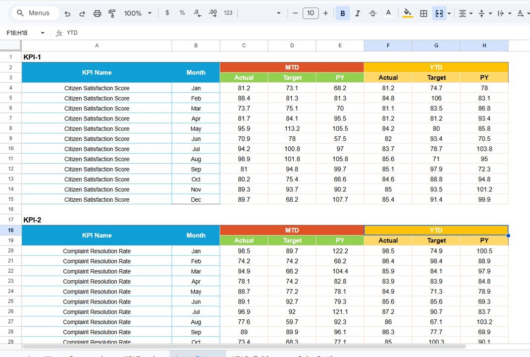Select column G header

pos(436,46)
